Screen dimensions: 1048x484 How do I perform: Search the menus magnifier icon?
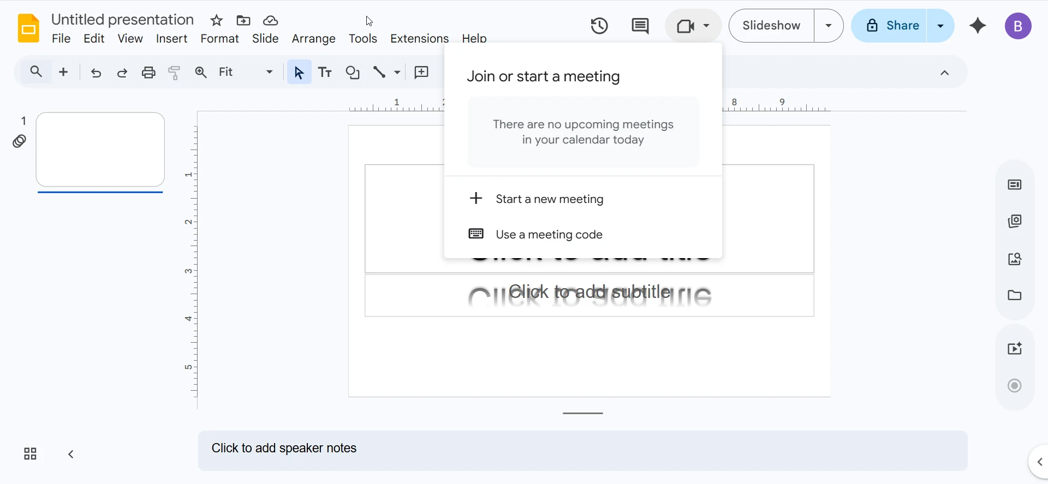pos(36,71)
